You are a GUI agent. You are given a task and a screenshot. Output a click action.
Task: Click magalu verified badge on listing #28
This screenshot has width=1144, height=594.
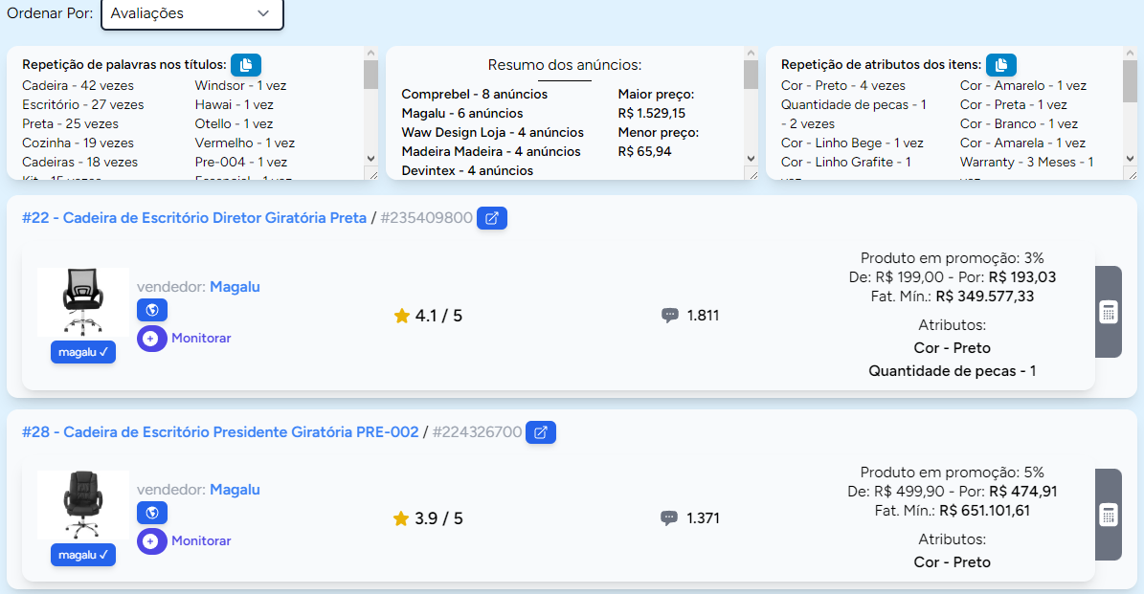tap(83, 555)
